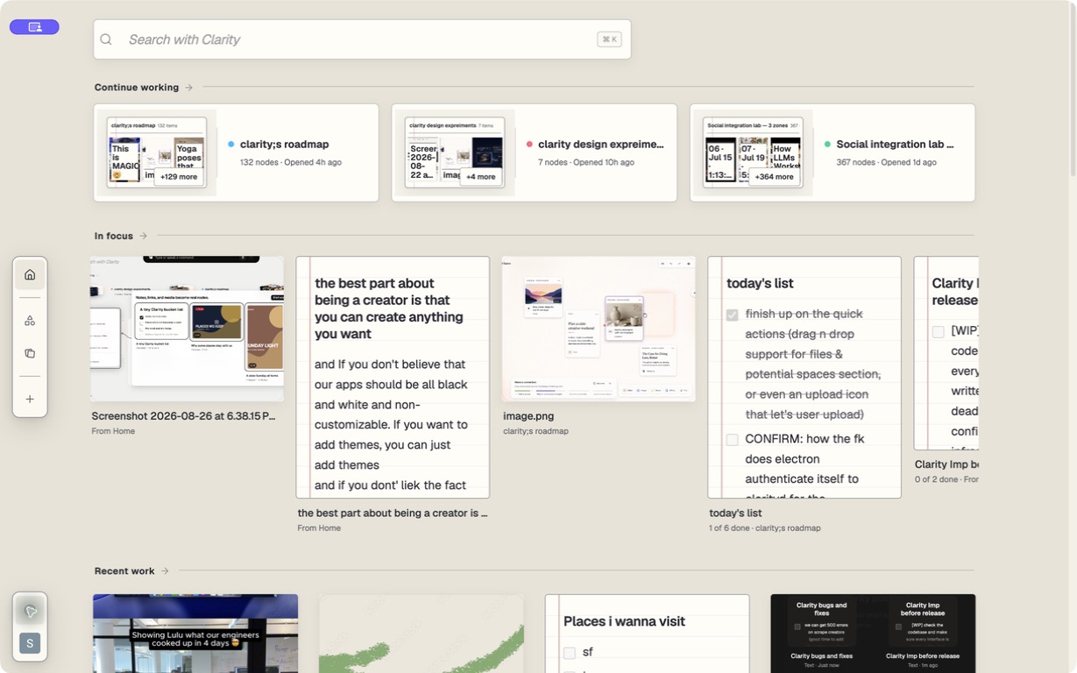The width and height of the screenshot is (1077, 673).
Task: Open the image.png thumbnail
Action: point(599,329)
